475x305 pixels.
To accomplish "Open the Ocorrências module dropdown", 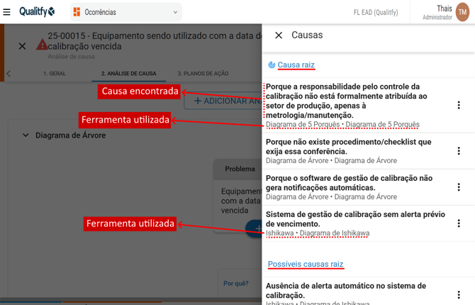I will tap(125, 12).
